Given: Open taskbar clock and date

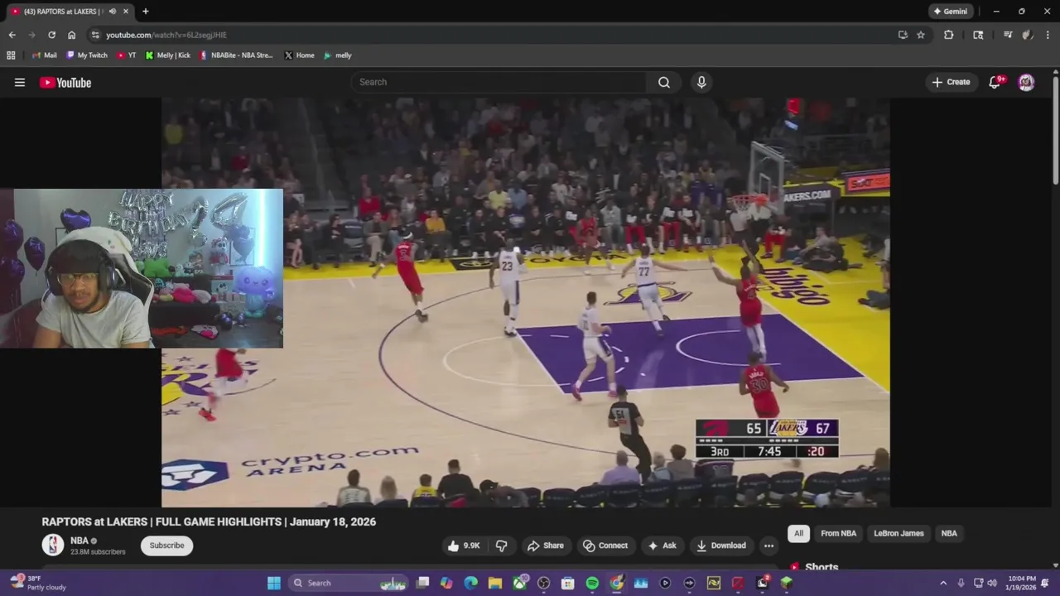Looking at the screenshot, I should coord(1022,583).
